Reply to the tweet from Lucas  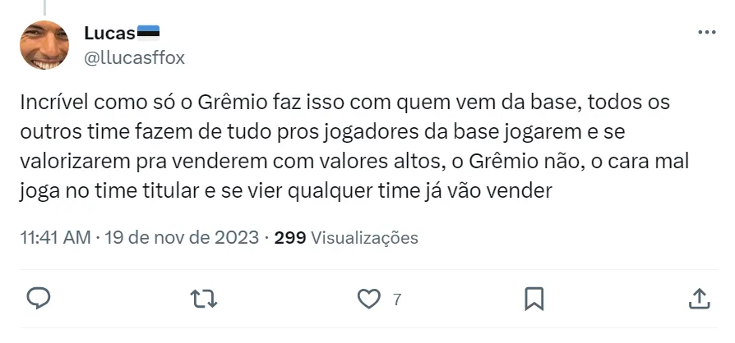coord(39,299)
